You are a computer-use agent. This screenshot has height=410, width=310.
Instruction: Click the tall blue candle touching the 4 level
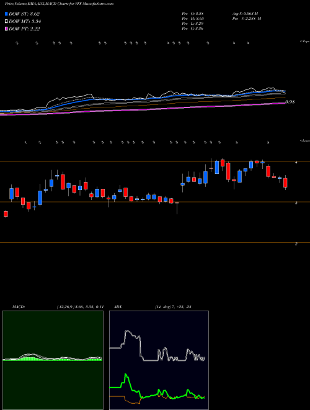216,167
